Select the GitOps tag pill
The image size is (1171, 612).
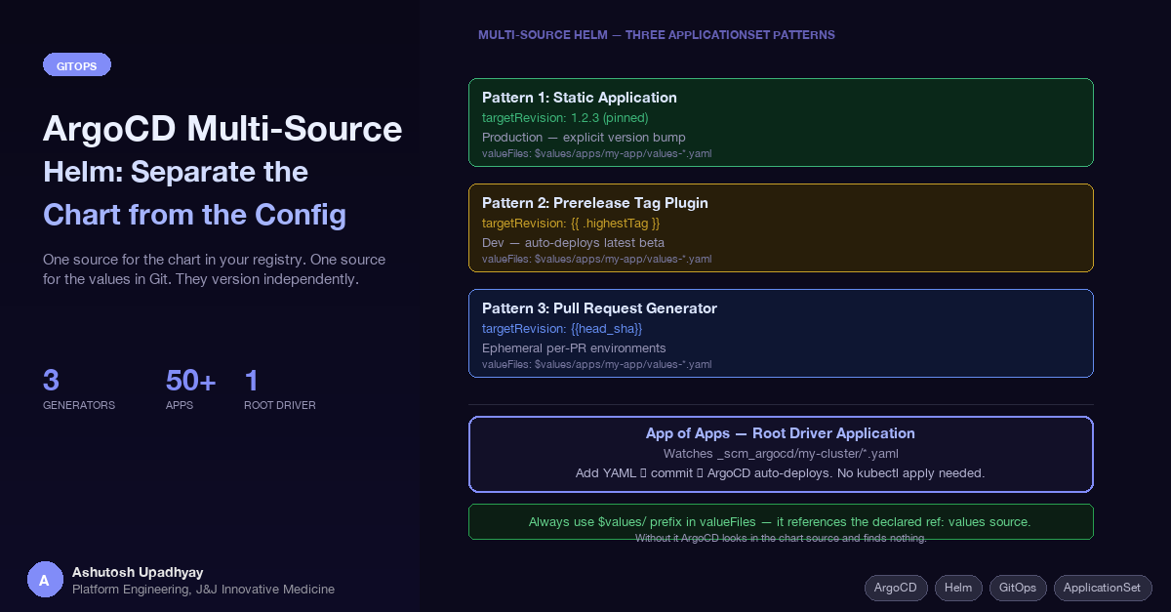tap(1018, 588)
